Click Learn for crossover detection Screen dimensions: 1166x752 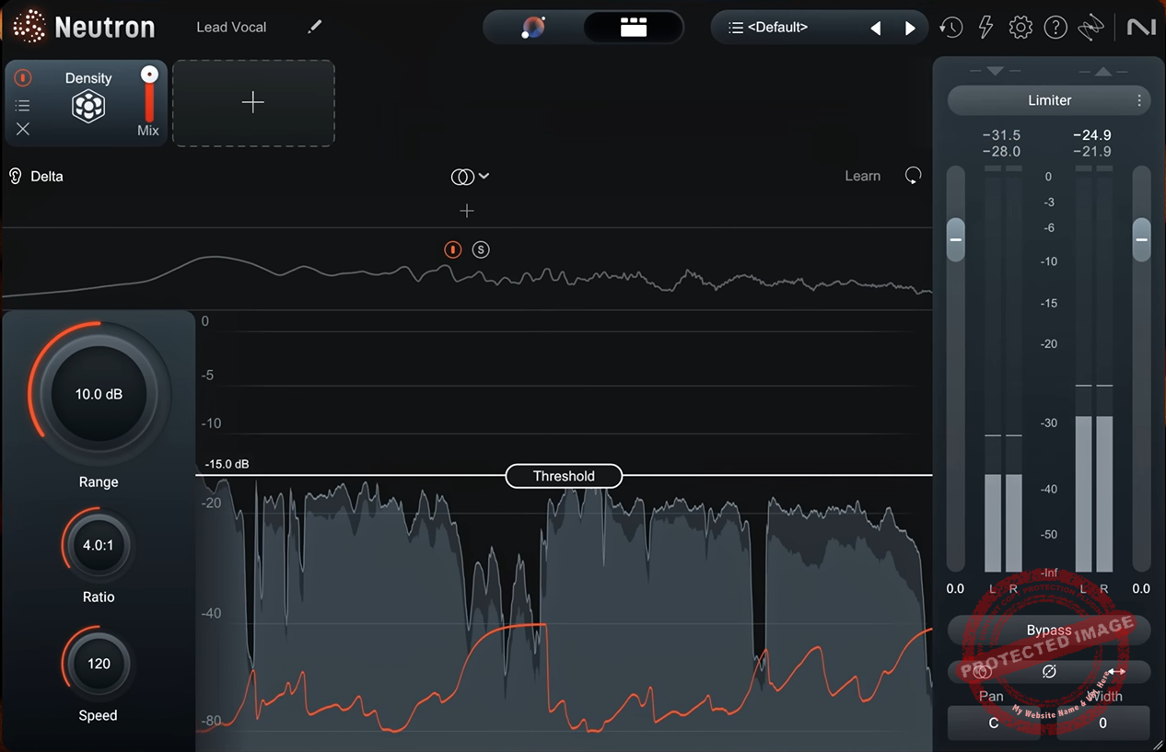[863, 176]
